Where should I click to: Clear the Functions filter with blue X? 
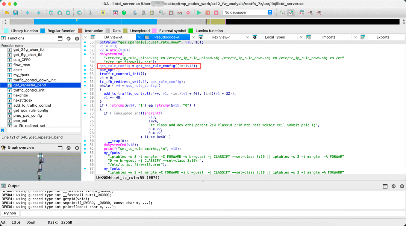click(x=3, y=130)
